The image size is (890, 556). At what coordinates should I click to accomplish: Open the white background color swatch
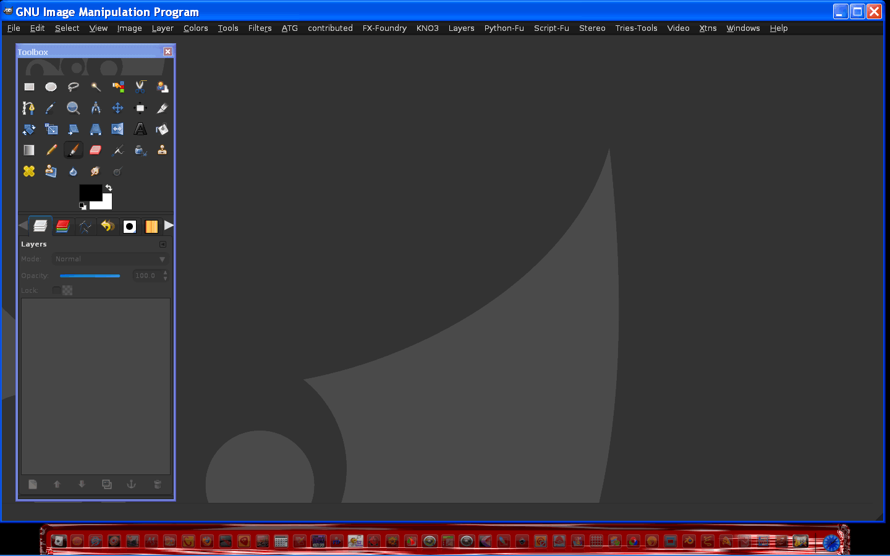(x=106, y=204)
